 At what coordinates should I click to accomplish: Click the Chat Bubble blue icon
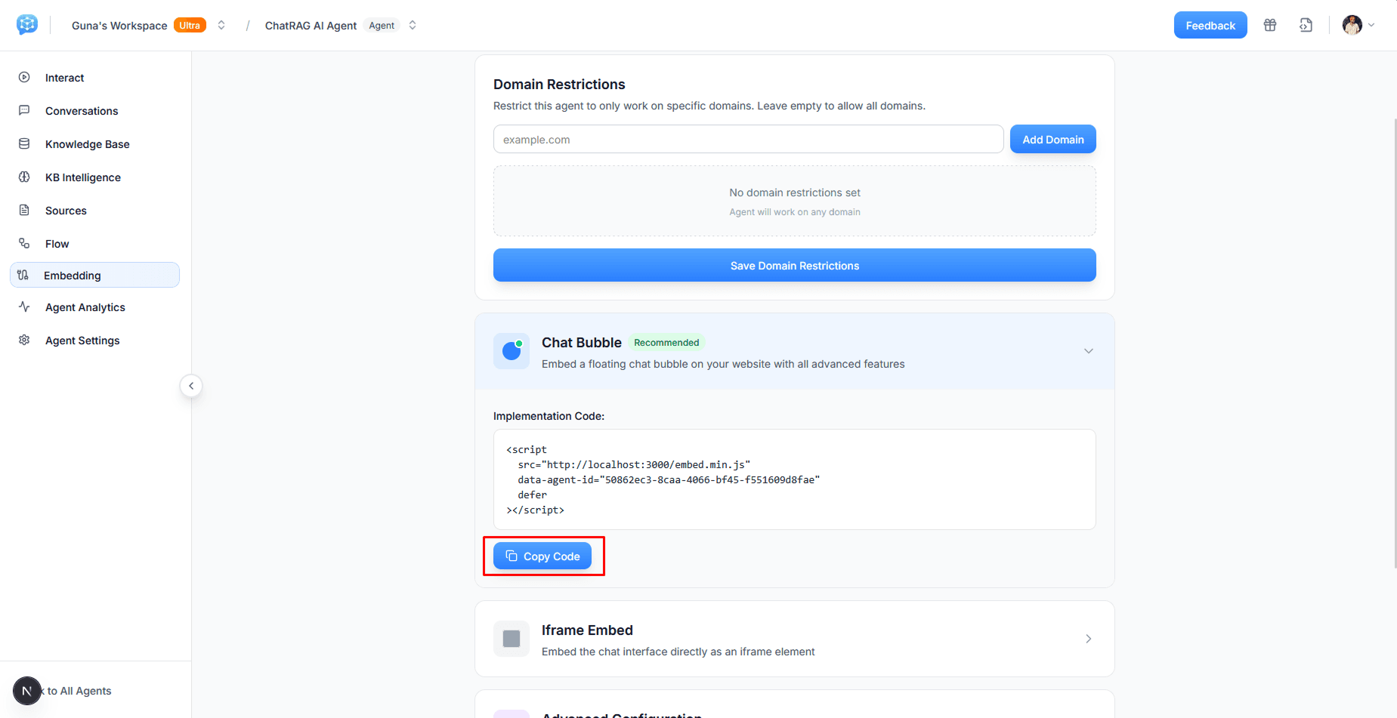pos(512,351)
